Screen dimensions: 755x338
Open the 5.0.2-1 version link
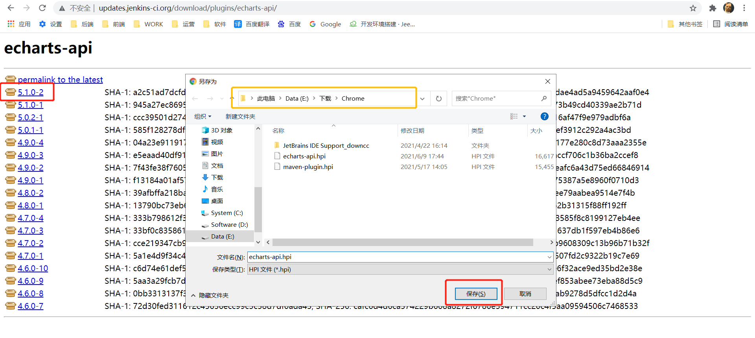[x=31, y=117]
